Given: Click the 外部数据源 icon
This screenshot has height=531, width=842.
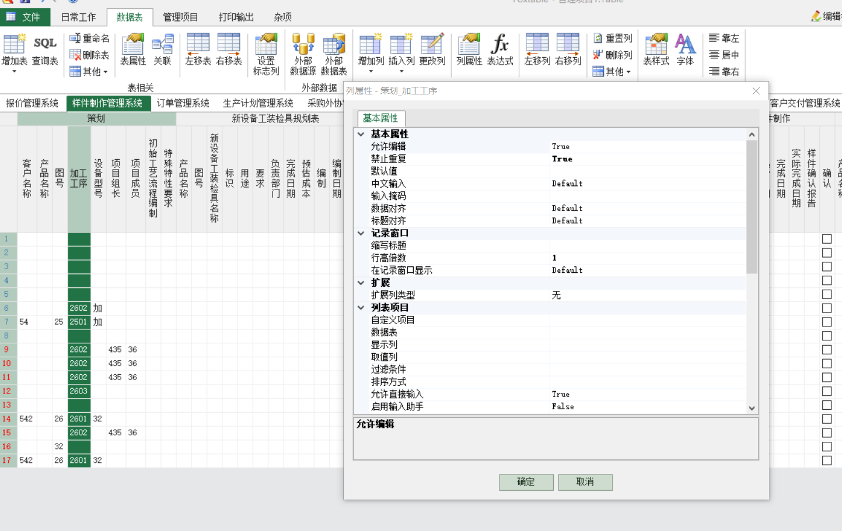Looking at the screenshot, I should point(303,55).
